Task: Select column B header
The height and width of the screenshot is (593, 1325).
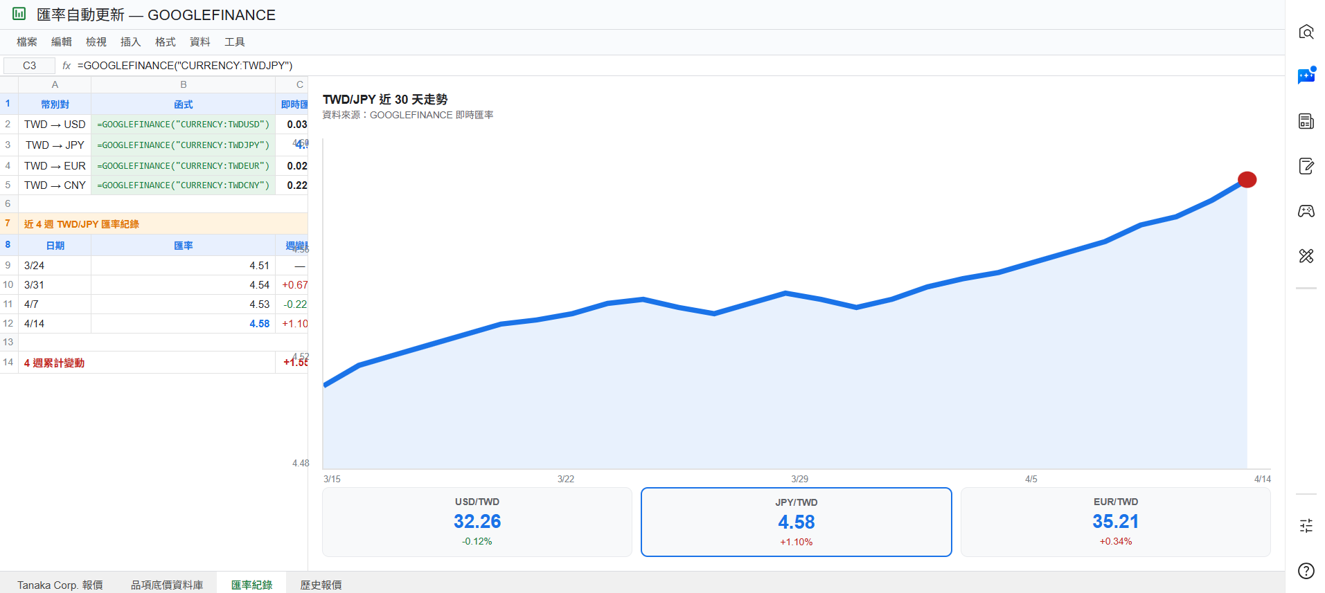Action: click(184, 84)
